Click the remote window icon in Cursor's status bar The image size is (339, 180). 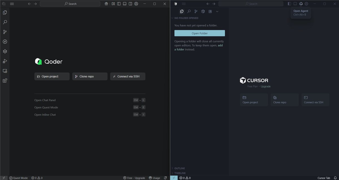coord(174,178)
